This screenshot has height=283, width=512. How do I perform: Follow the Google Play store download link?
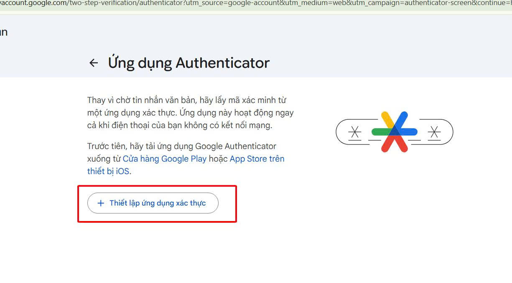coord(165,159)
